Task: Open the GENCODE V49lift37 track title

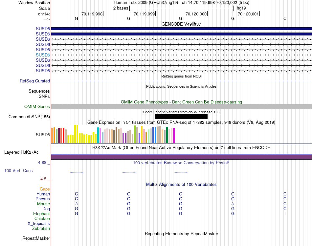Action: [181, 24]
